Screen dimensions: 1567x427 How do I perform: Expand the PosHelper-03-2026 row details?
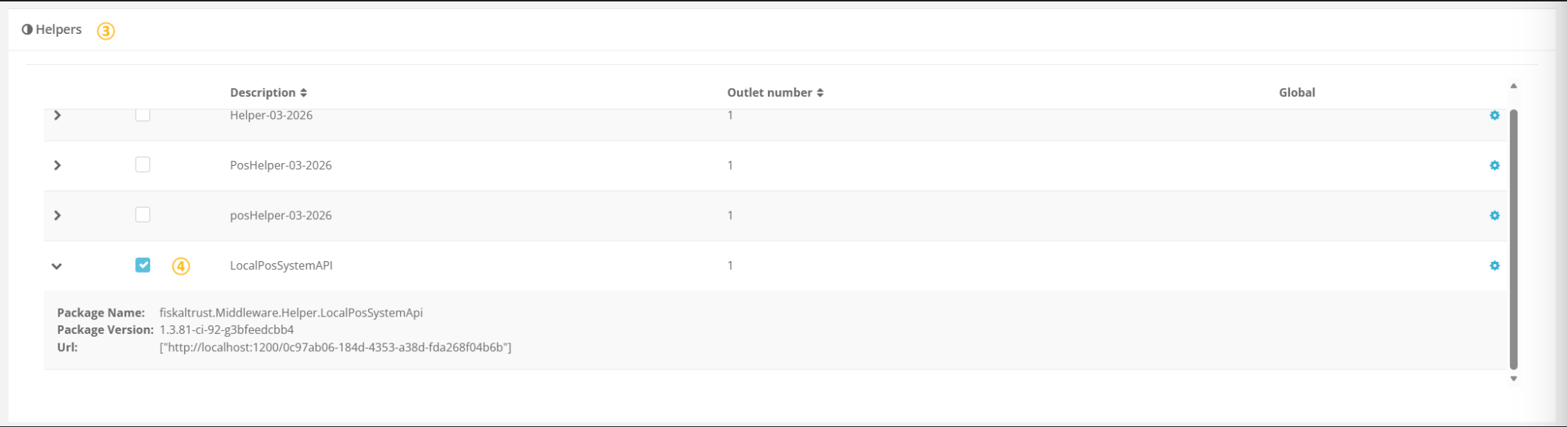point(58,165)
